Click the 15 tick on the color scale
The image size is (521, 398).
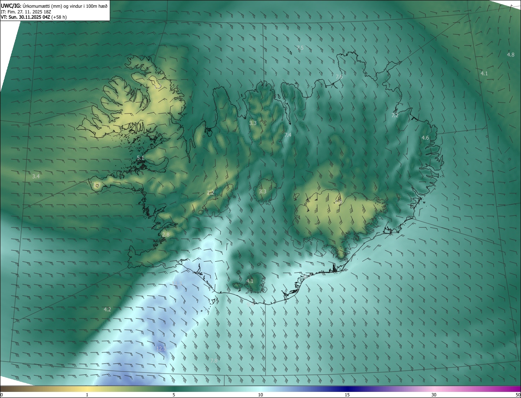click(x=347, y=395)
